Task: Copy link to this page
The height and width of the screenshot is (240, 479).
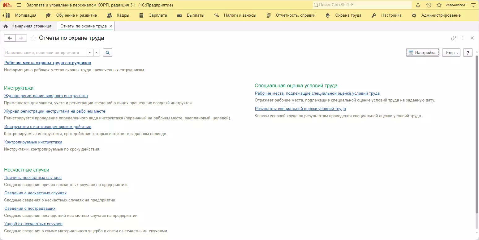Action: click(x=454, y=38)
